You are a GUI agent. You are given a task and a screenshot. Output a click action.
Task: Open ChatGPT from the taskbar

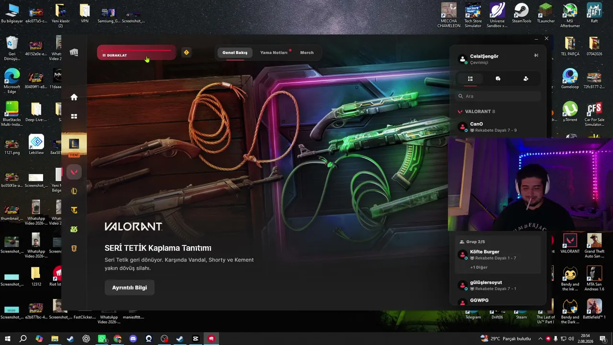[86, 339]
